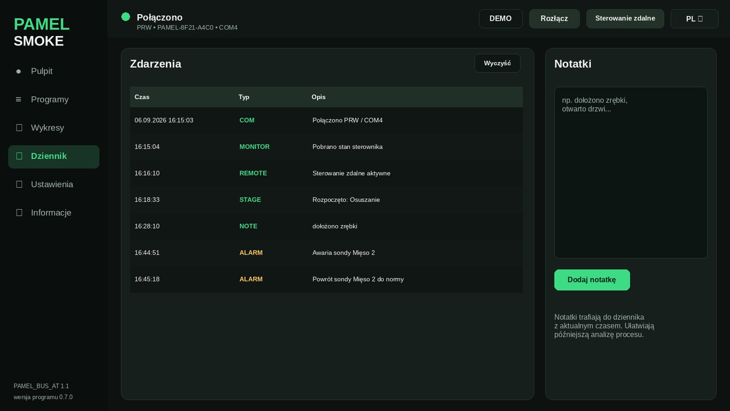Click the Dziennik sidebar icon
Viewport: 730px width, 411px height.
click(19, 156)
